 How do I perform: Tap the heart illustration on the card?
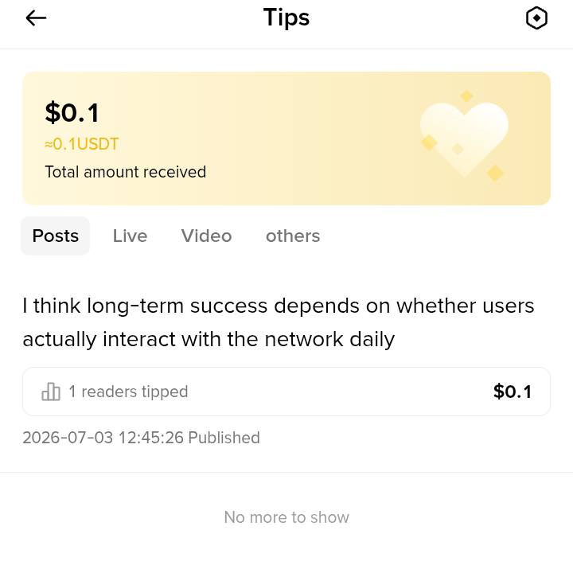[464, 140]
